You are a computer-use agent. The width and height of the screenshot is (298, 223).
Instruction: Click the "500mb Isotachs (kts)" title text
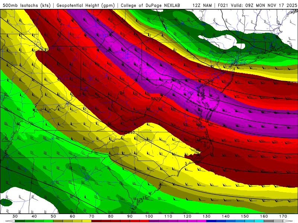[26, 6]
